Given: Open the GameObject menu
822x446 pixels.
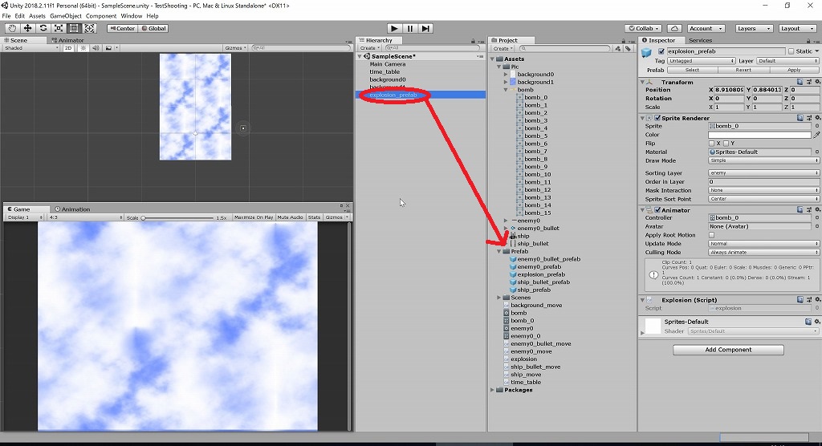Looking at the screenshot, I should 66,16.
